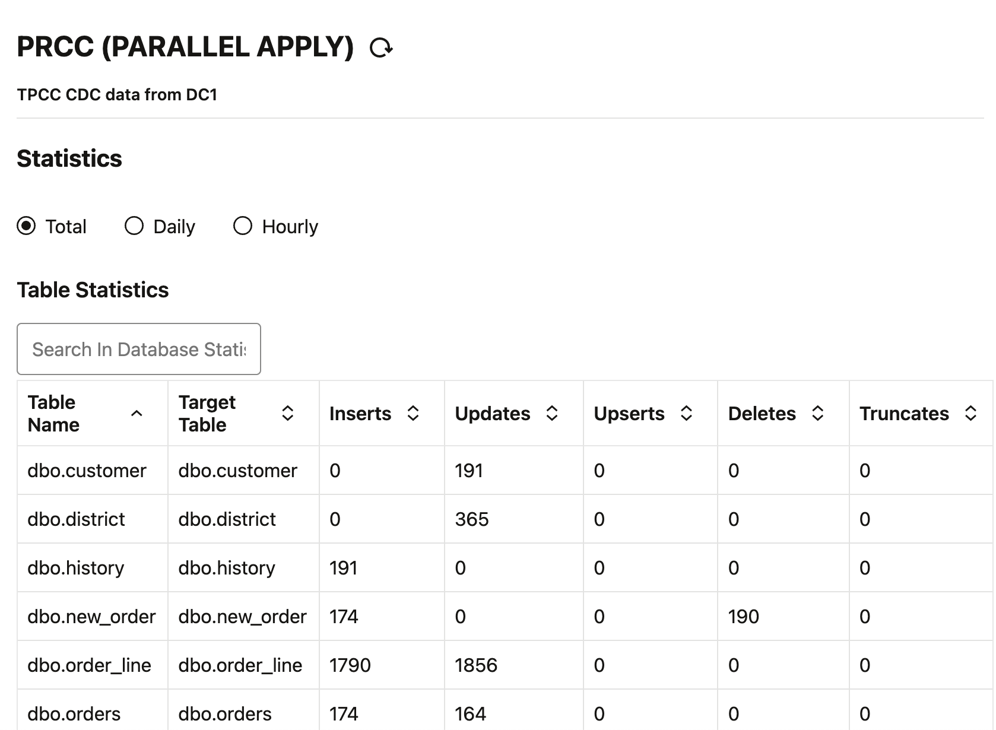Focus the Search In Database Statistics field
Viewport: 996px width, 730px height.
[139, 349]
